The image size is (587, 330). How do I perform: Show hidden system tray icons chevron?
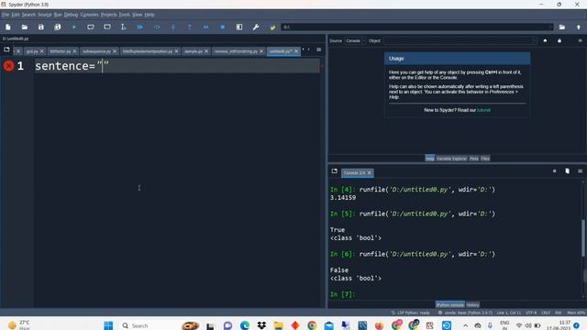[x=465, y=325]
